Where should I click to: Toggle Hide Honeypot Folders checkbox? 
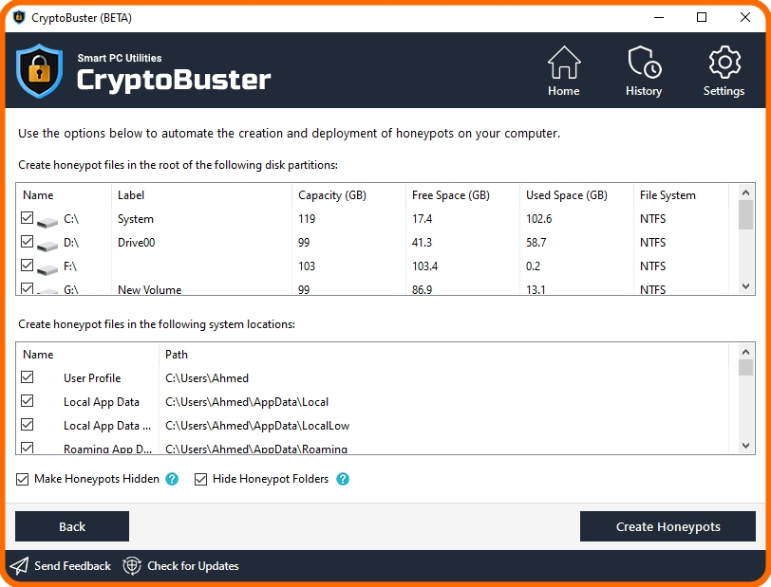pos(200,479)
